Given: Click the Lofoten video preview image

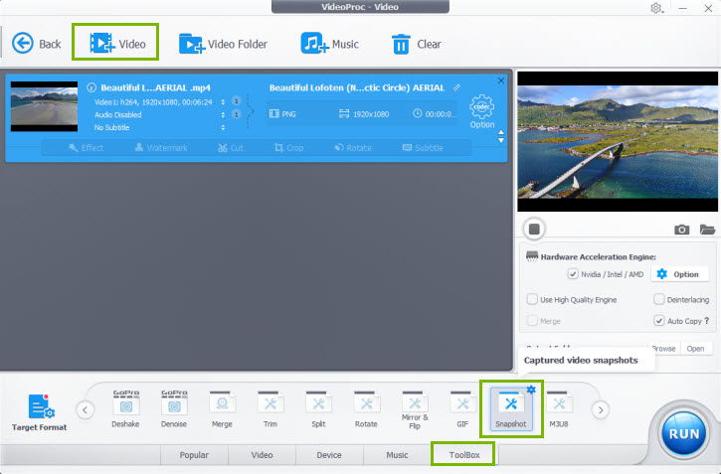Looking at the screenshot, I should coord(618,141).
